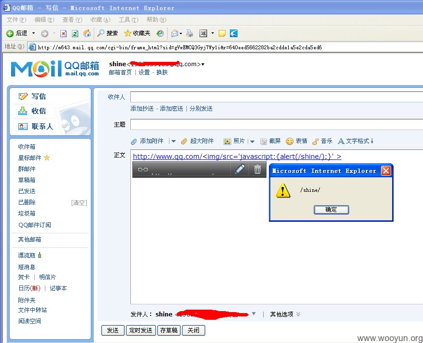Click yellow note icon in IE toolbar
Viewport: 423px width, 343px height.
222,33
